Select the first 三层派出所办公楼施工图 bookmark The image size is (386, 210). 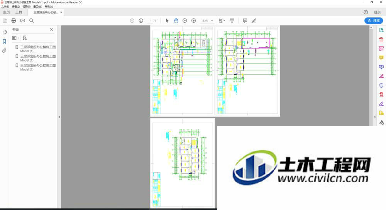coord(38,49)
